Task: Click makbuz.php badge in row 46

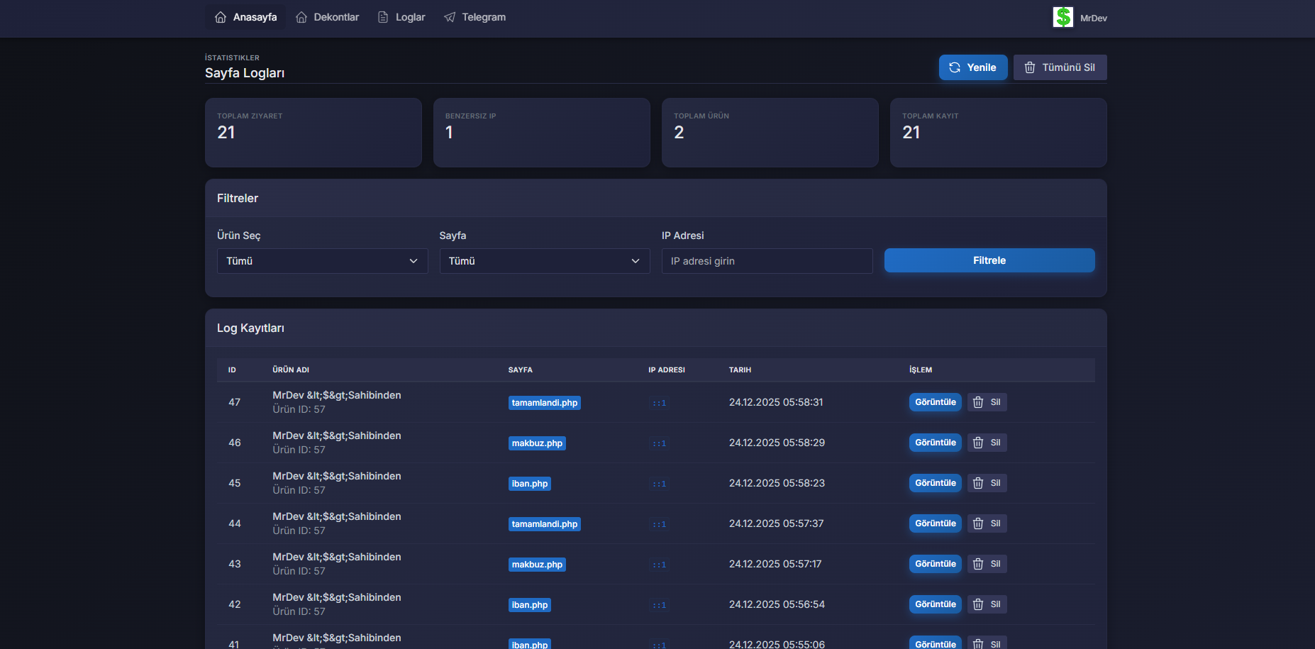Action: pyautogui.click(x=537, y=443)
